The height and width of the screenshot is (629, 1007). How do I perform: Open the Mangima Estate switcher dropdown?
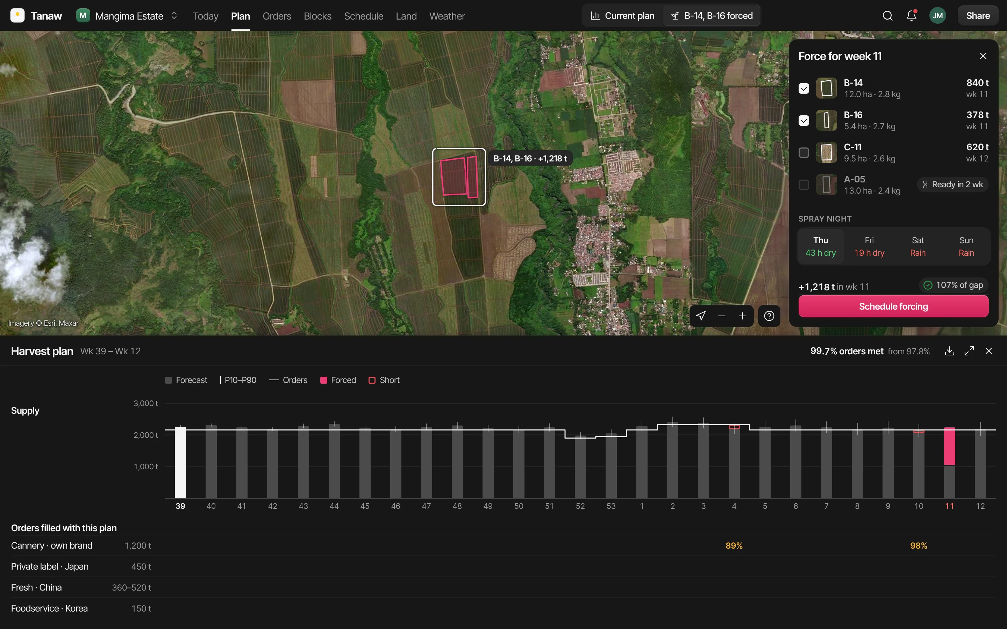[x=127, y=16]
